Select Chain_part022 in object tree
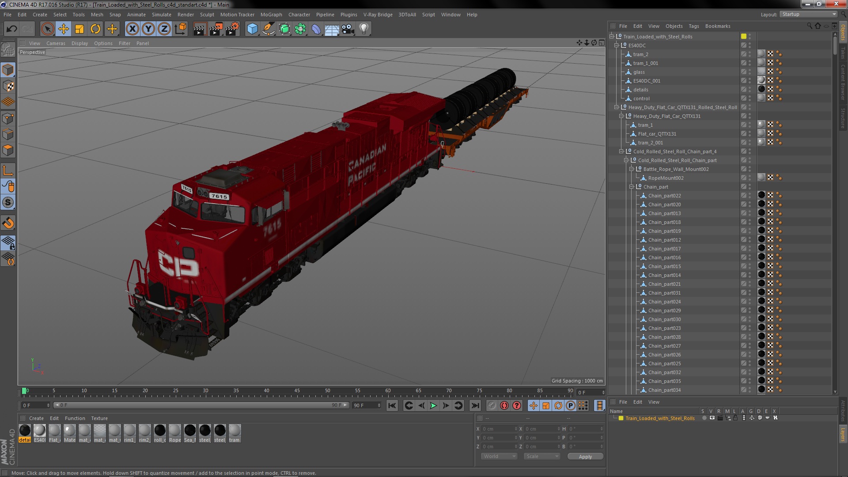This screenshot has width=848, height=477. [x=664, y=196]
